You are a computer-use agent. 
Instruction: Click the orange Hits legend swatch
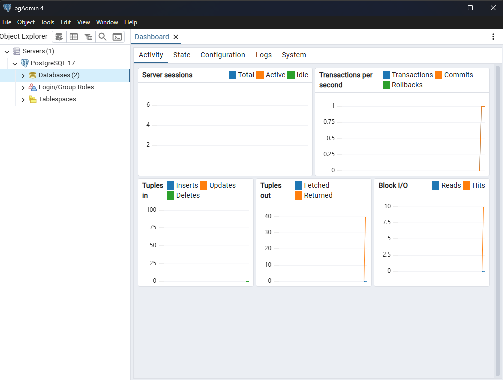tap(467, 186)
